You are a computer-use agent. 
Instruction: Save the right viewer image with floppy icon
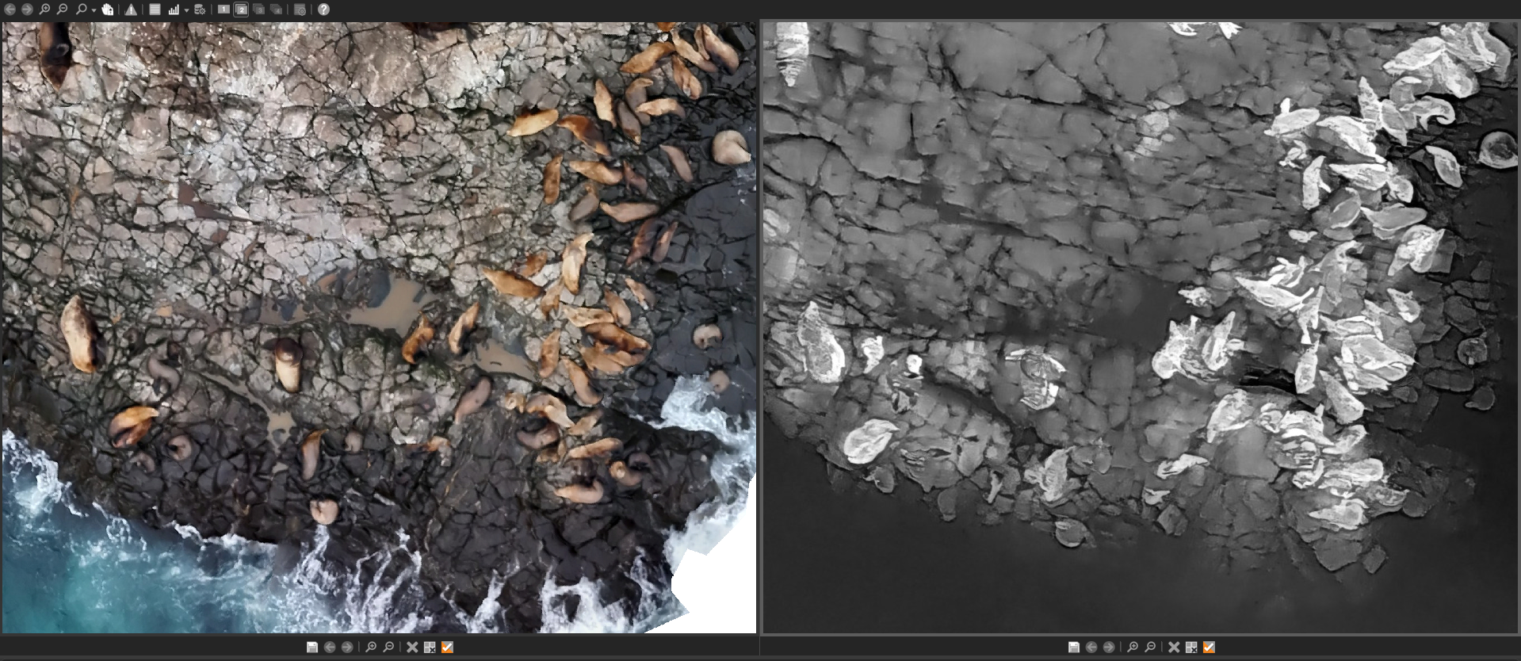click(x=1074, y=648)
